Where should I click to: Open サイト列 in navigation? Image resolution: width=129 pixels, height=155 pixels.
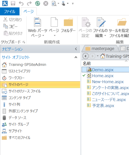point(40,105)
